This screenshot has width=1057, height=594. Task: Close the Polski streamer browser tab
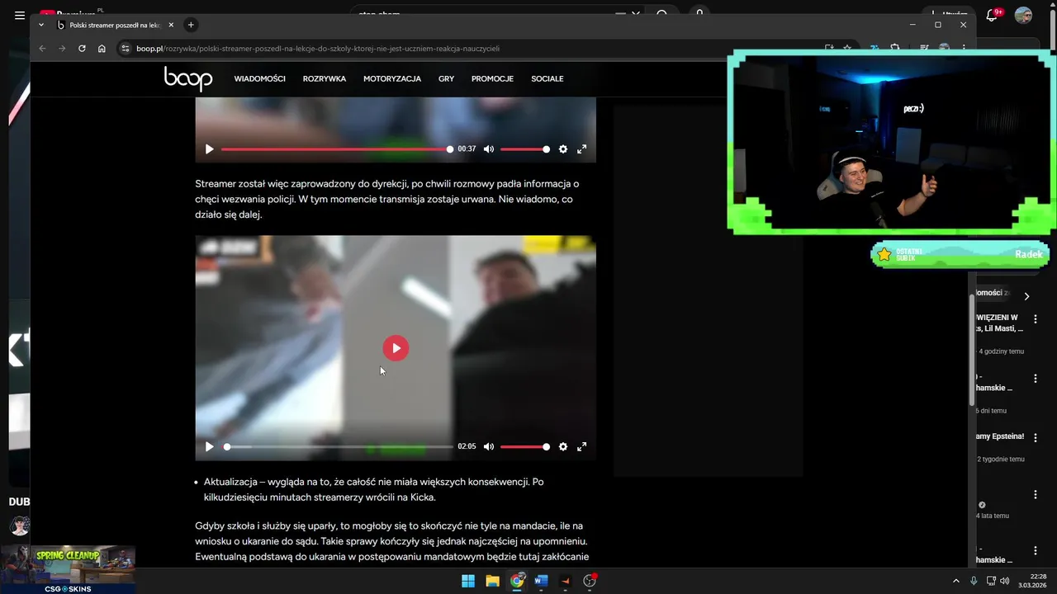click(171, 25)
